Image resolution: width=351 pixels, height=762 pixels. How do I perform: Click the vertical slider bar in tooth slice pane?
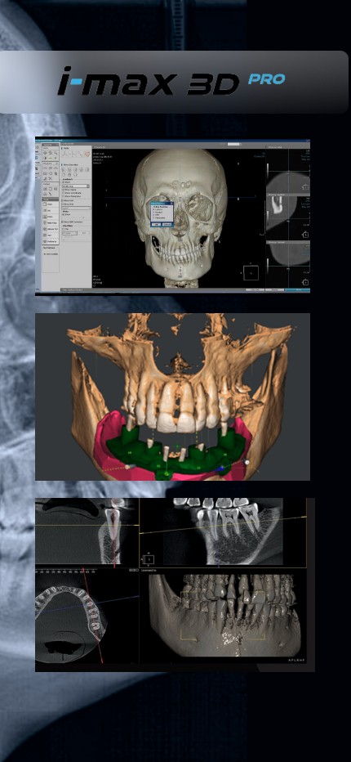(268, 218)
